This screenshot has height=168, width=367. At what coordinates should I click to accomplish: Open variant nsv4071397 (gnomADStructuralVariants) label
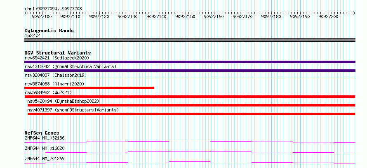[73, 110]
